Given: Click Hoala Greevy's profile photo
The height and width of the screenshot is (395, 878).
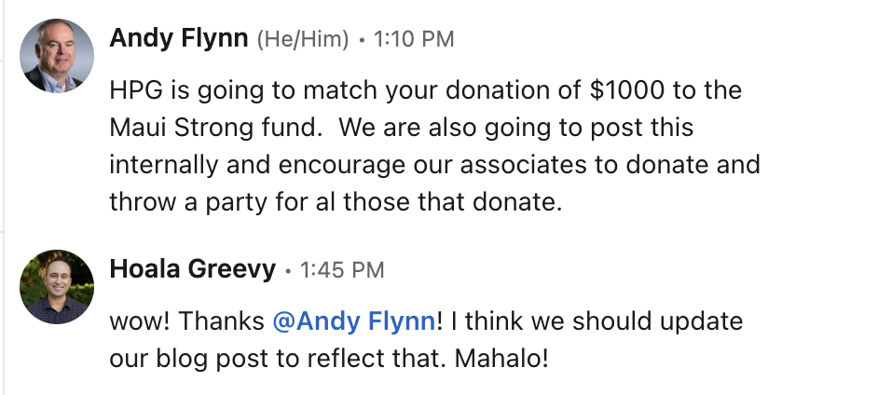Looking at the screenshot, I should [x=58, y=286].
